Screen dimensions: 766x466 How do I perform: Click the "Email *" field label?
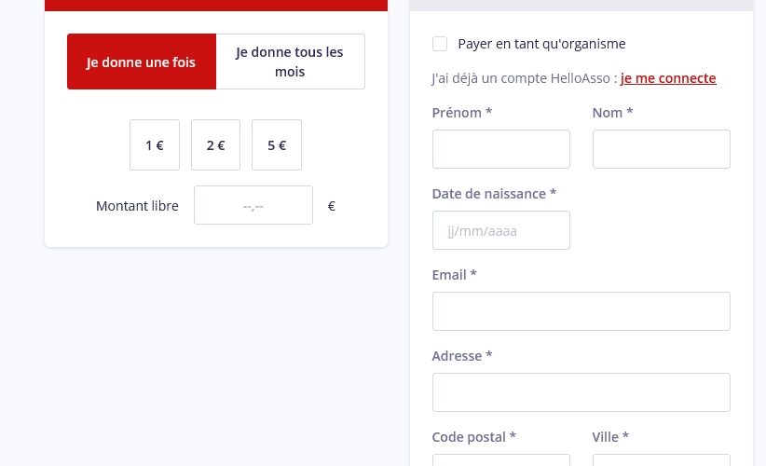(454, 275)
